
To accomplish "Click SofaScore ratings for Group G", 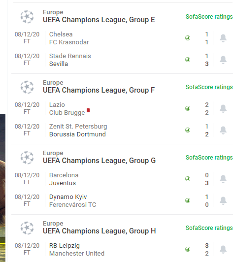I will pyautogui.click(x=209, y=158).
